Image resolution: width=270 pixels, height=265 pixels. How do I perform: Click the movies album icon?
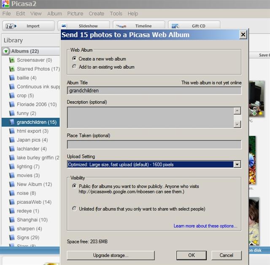[x=12, y=175]
